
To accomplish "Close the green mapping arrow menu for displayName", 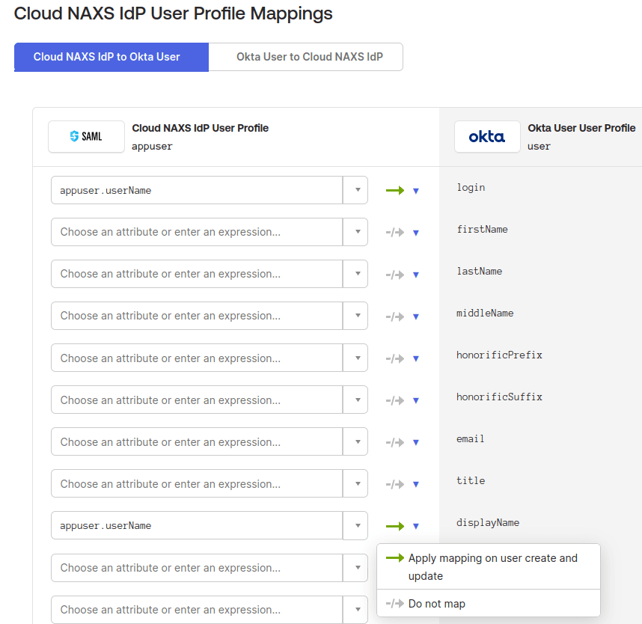I will pyautogui.click(x=403, y=526).
